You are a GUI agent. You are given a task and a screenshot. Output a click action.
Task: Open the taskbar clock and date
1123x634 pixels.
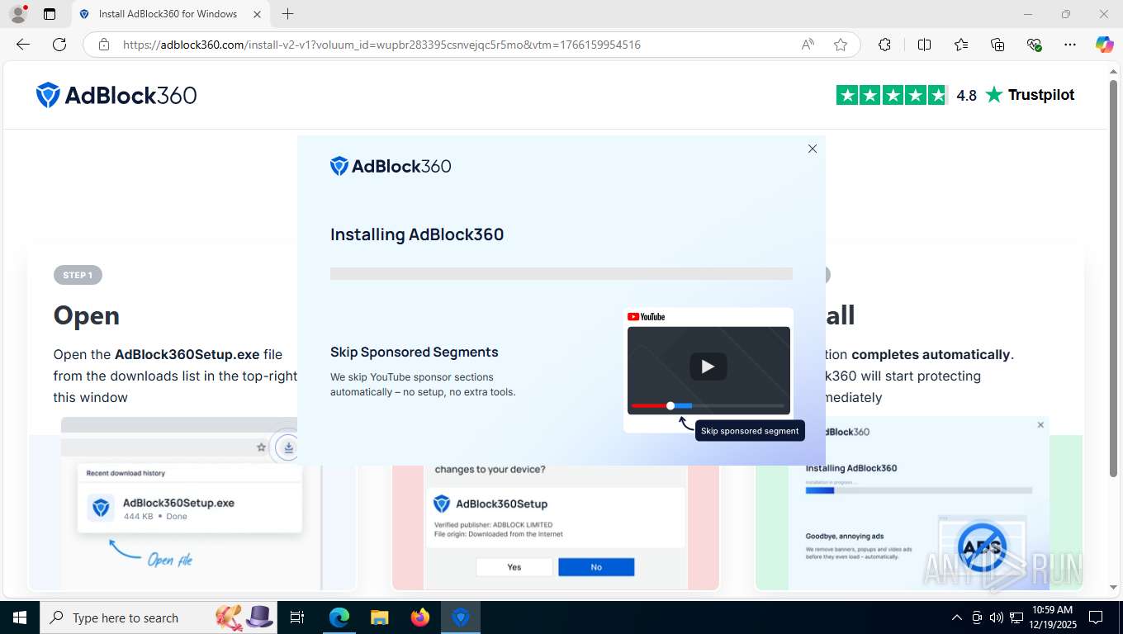1051,617
